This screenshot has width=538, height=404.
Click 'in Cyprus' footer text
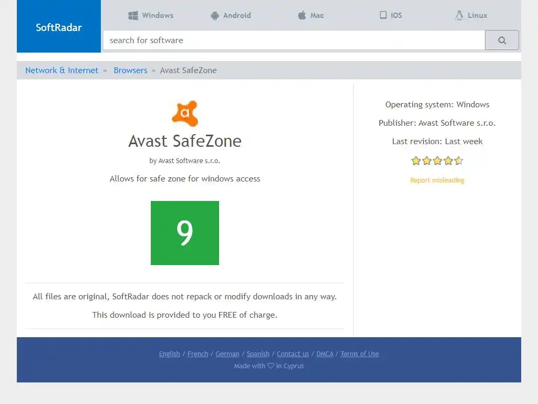(x=290, y=366)
